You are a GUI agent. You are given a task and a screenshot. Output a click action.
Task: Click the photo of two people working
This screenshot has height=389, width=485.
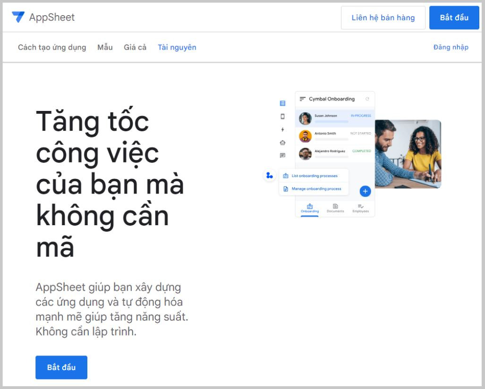pos(408,154)
